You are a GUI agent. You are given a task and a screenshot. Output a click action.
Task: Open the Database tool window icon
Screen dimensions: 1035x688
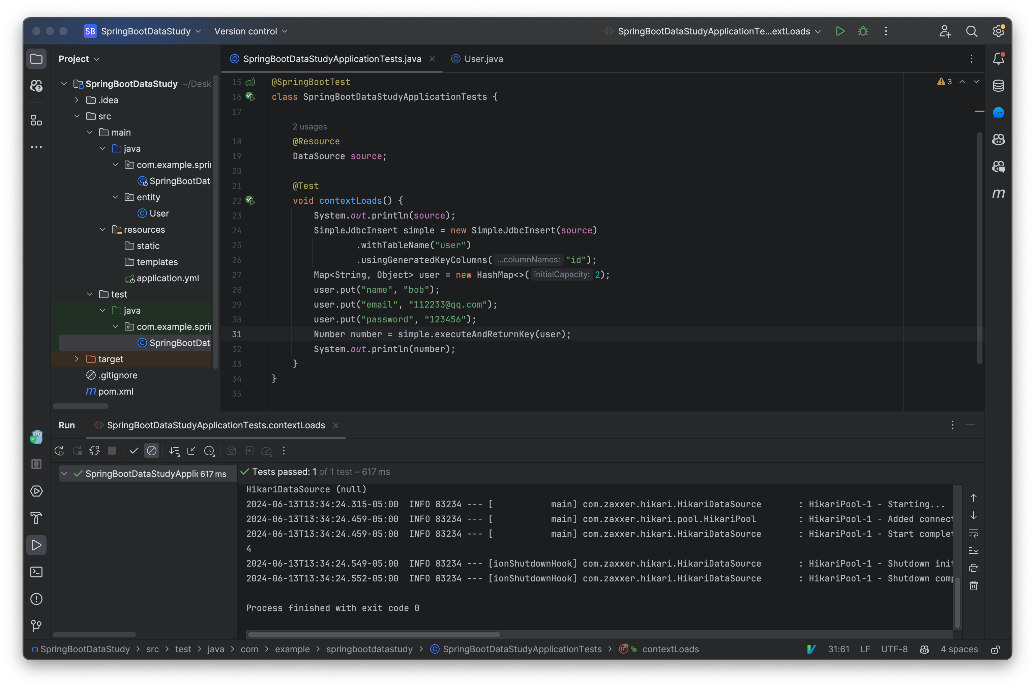point(999,86)
